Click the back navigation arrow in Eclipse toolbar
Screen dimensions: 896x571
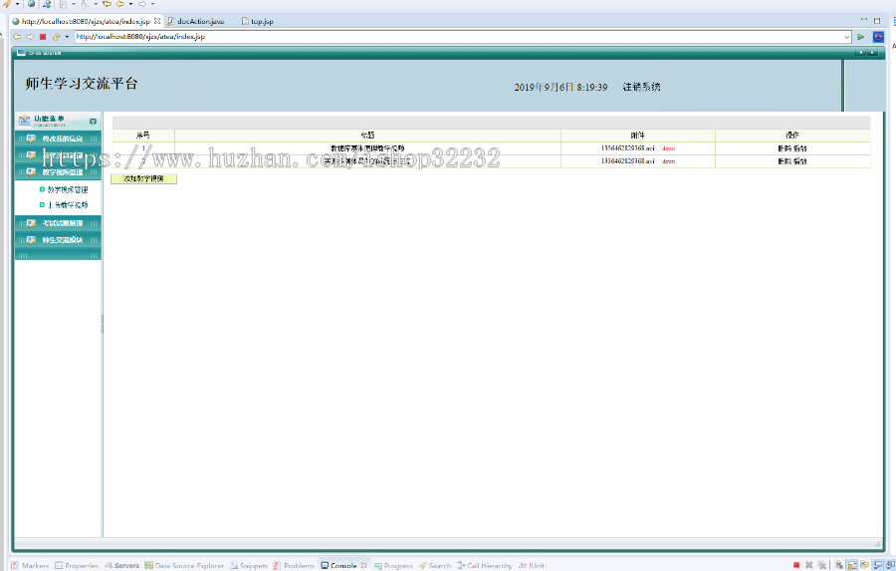point(120,4)
